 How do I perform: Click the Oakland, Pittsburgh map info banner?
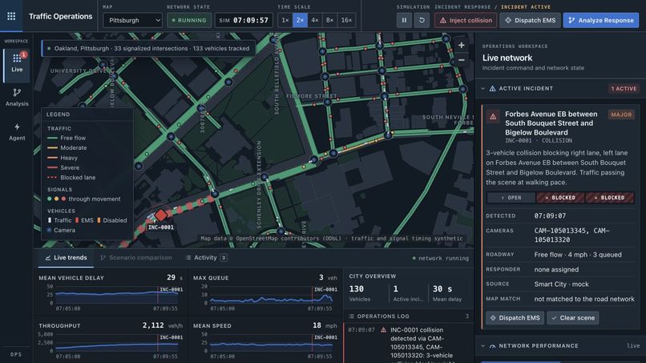[x=148, y=49]
